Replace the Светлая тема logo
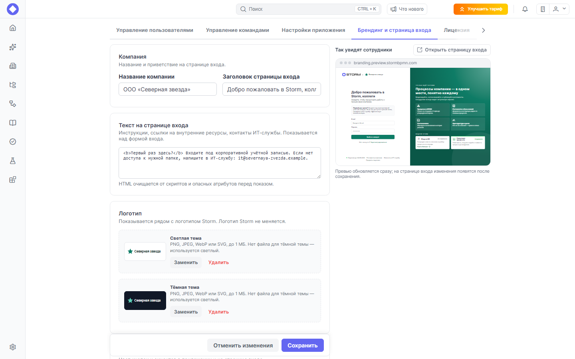Image resolution: width=575 pixels, height=359 pixels. (186, 262)
